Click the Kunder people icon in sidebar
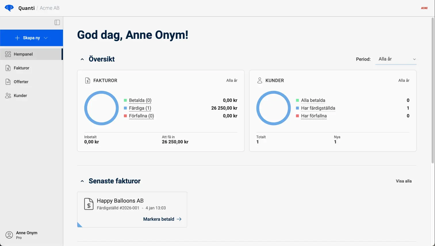The height and width of the screenshot is (246, 435). tap(8, 96)
